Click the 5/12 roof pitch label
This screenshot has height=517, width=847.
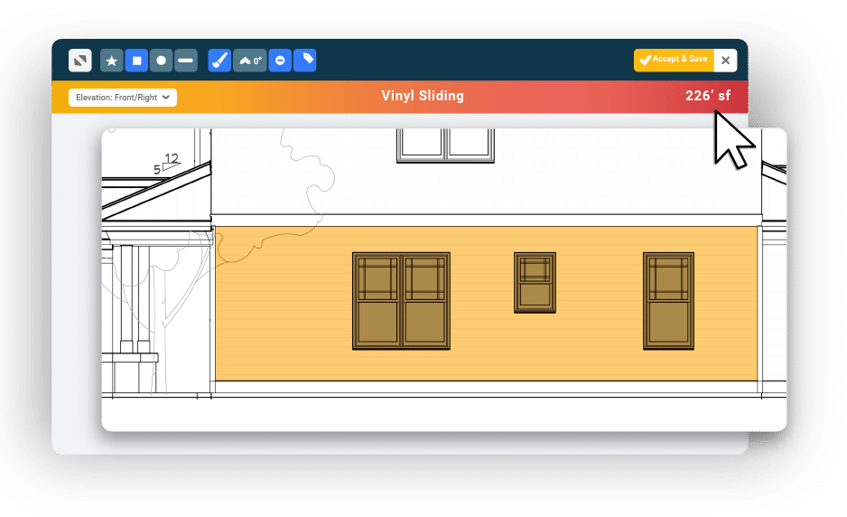click(x=166, y=164)
